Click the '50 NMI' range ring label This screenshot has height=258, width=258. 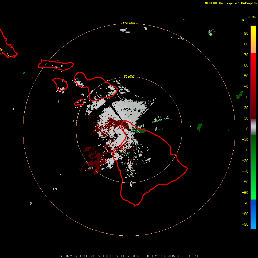pyautogui.click(x=129, y=77)
